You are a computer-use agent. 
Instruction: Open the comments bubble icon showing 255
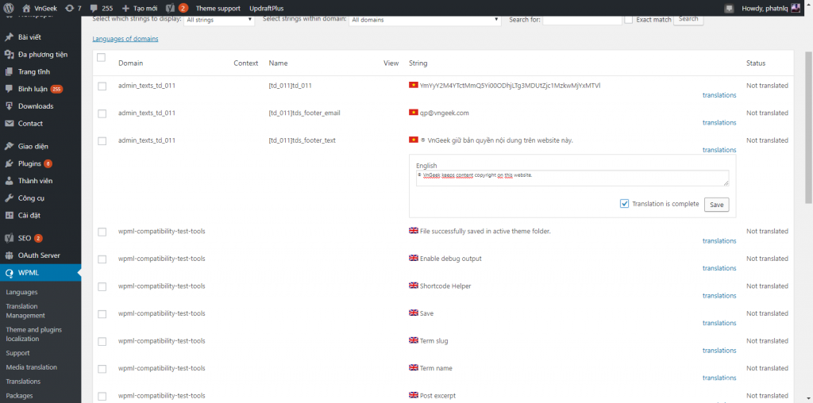(x=94, y=8)
